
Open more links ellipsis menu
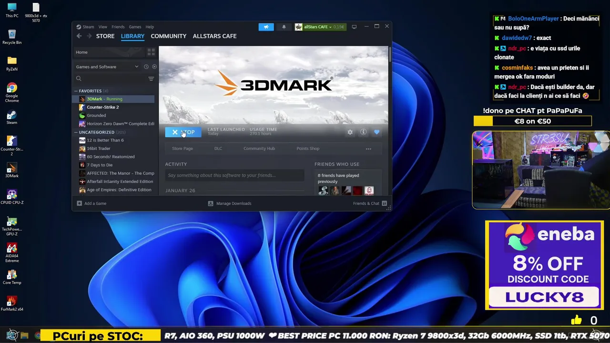368,149
